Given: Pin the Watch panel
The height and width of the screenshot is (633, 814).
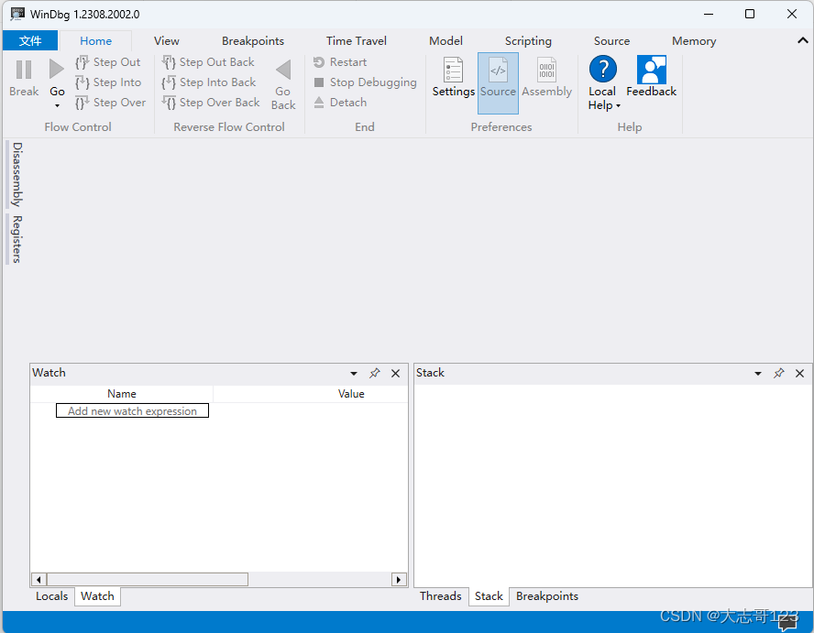Looking at the screenshot, I should [x=374, y=373].
